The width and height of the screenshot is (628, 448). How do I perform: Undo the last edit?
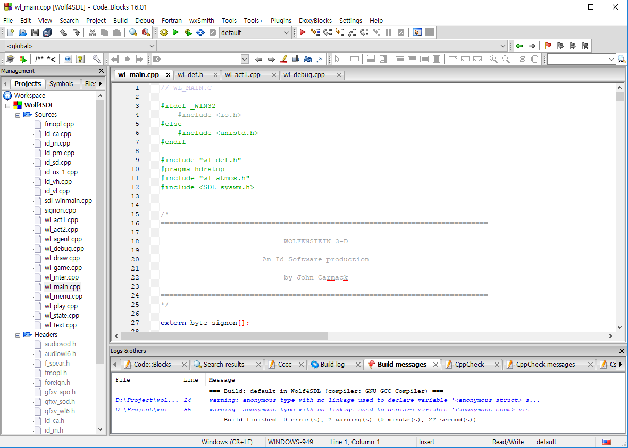64,33
